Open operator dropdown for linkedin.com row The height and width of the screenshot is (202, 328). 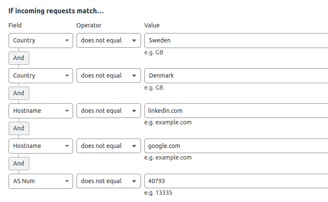pos(109,111)
